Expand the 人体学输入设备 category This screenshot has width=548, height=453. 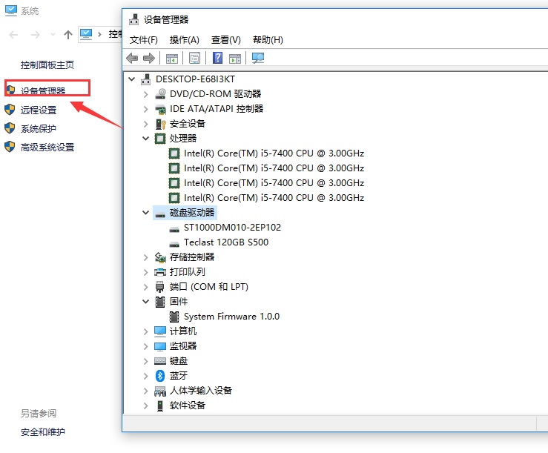click(146, 391)
